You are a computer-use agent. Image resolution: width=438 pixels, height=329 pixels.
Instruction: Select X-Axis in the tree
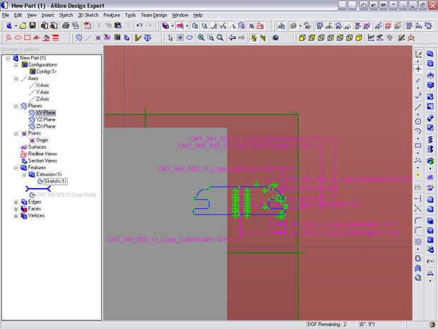coord(42,86)
